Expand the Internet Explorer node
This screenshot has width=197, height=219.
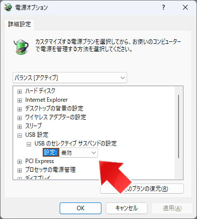(19, 100)
